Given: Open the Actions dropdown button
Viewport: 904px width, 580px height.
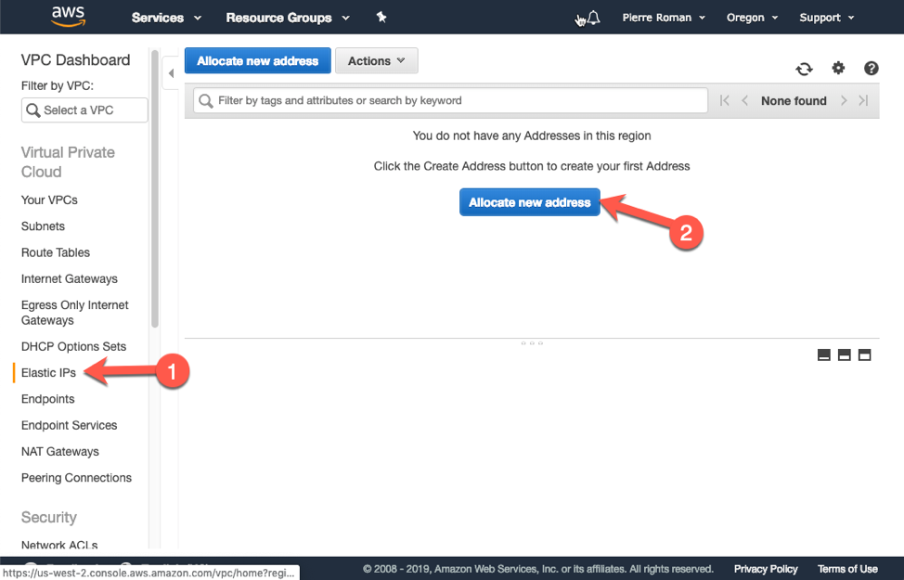Looking at the screenshot, I should [377, 60].
